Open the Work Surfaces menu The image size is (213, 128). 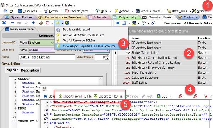151,11
